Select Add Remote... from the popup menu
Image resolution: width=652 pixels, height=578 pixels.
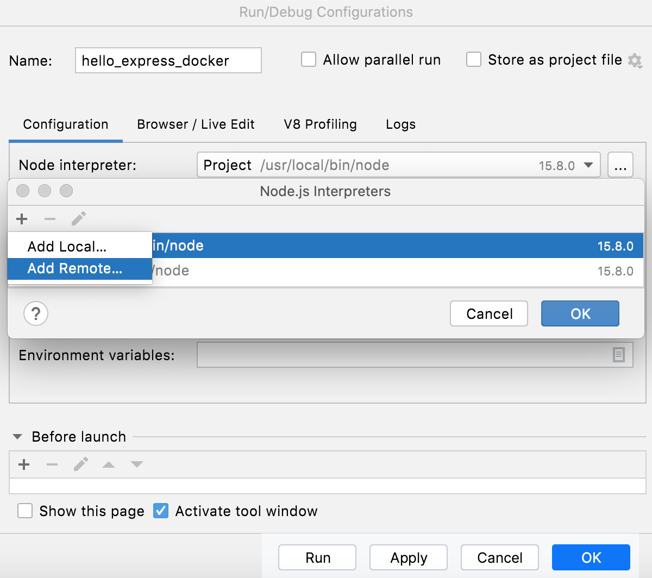coord(75,268)
